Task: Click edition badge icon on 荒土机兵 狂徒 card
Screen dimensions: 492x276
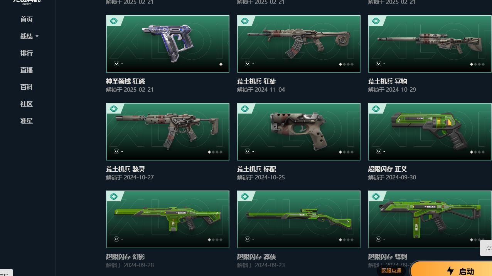Action: [245, 21]
